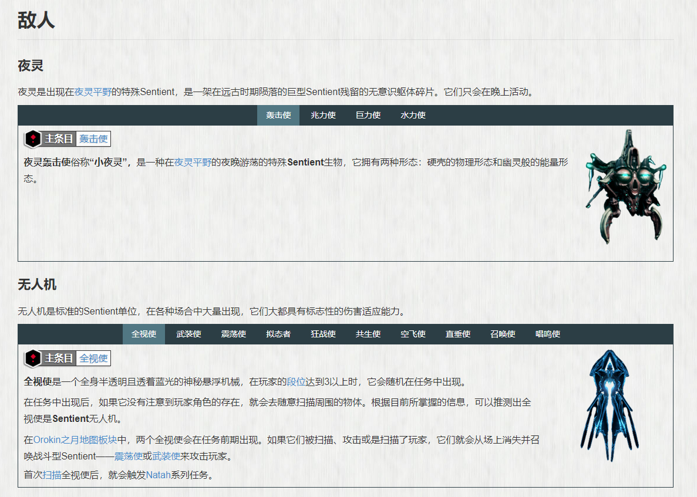Open the 空飞使 tab
The image size is (697, 497).
[413, 334]
